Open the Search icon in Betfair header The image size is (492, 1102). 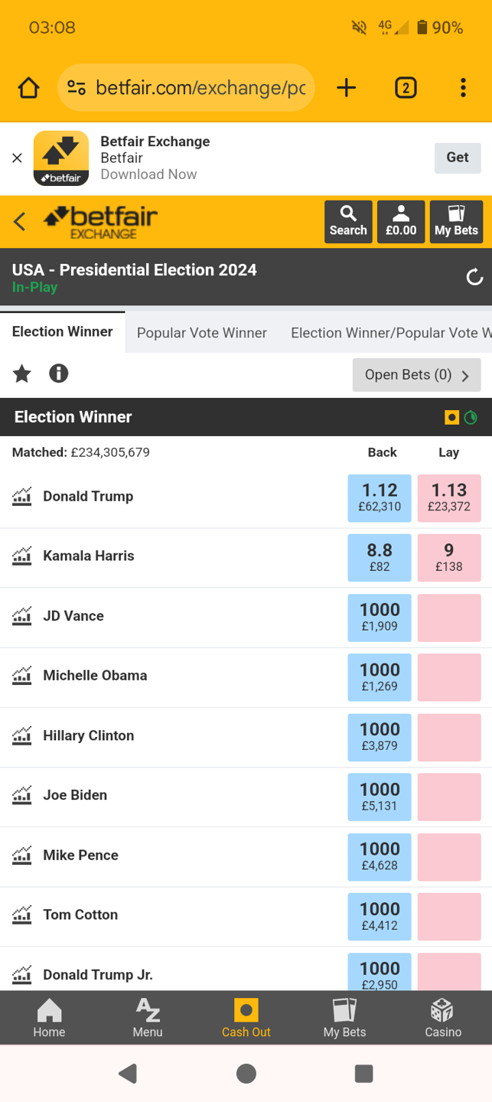point(348,222)
